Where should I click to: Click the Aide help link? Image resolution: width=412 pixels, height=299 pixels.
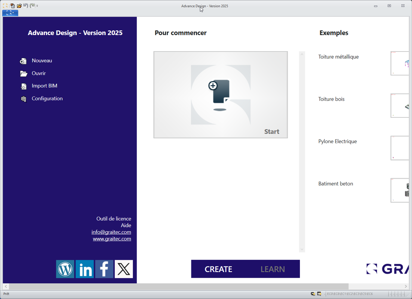(x=126, y=225)
